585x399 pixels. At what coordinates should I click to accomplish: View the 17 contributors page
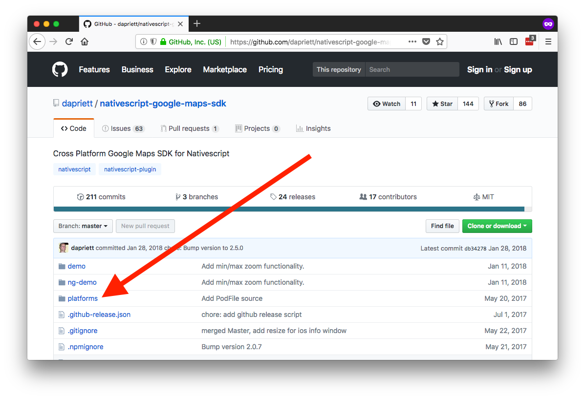(x=388, y=196)
